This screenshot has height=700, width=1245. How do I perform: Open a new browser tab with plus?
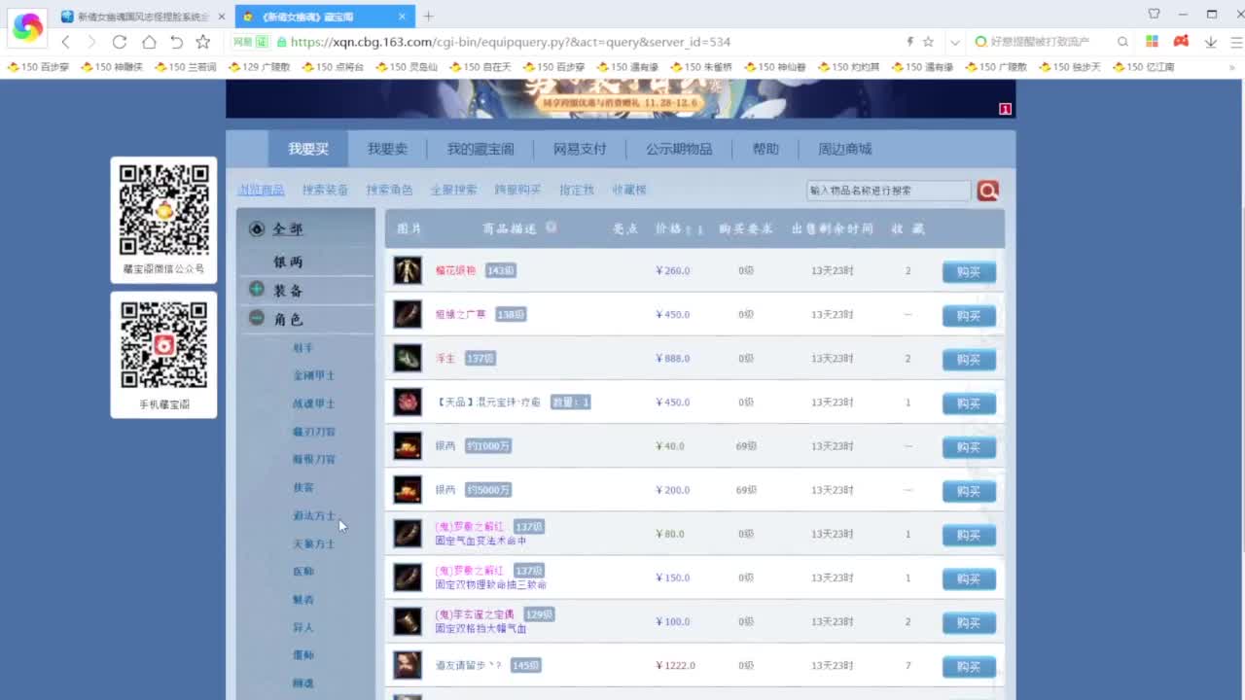(428, 17)
